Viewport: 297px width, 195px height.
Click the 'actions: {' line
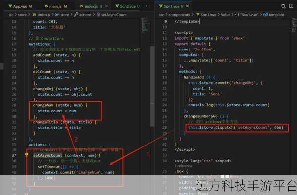(40, 144)
